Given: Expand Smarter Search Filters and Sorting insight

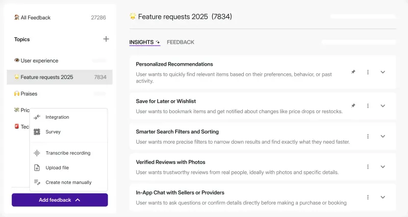Looking at the screenshot, I should pos(382,136).
